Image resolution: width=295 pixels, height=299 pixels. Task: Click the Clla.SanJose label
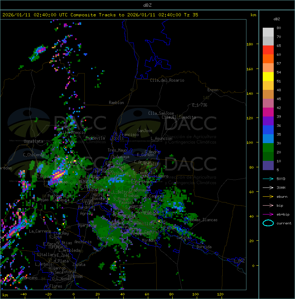pos(161,113)
